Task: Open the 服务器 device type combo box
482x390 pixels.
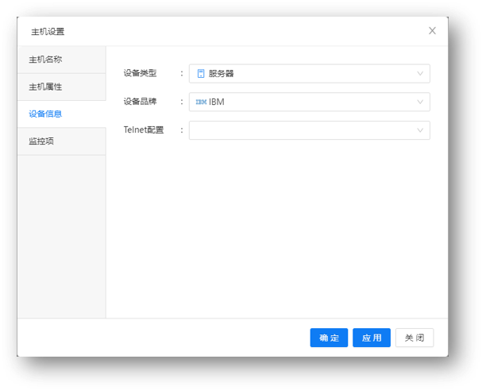Action: pos(309,74)
